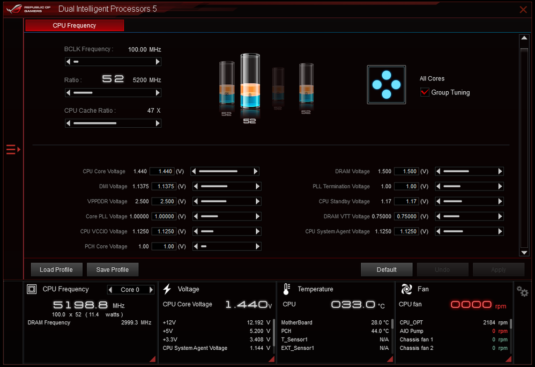Increase CPU Ratio with right arrow

[x=158, y=92]
